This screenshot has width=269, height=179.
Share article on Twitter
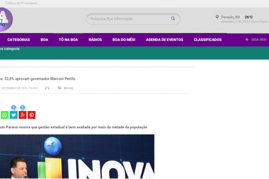(13, 115)
